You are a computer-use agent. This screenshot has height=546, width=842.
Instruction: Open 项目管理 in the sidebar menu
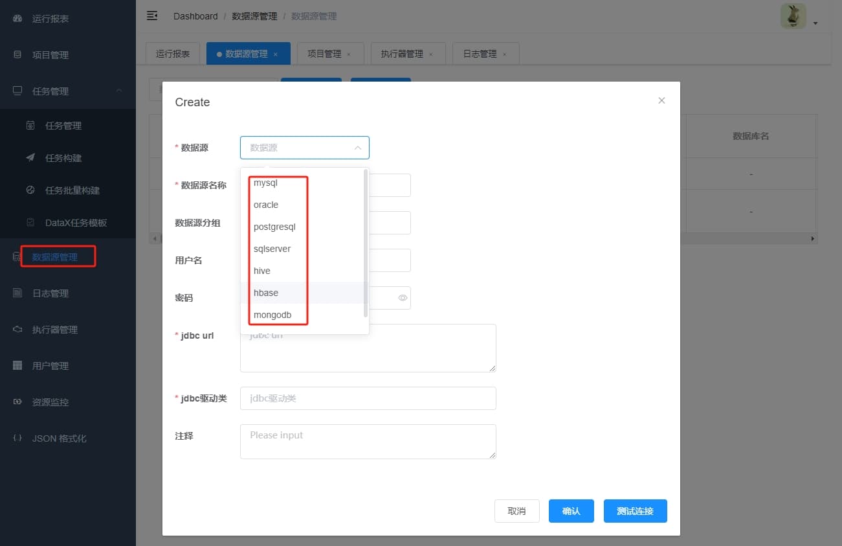68,55
